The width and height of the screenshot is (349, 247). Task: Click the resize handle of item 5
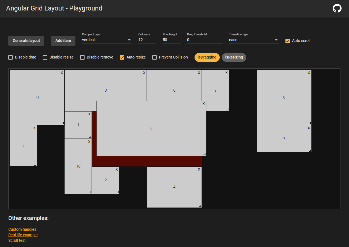35,164
